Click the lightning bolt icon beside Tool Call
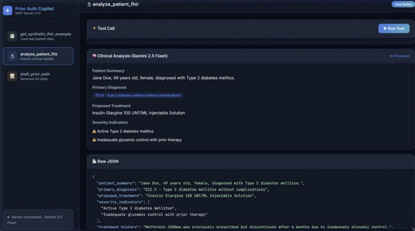Image resolution: width=415 pixels, height=231 pixels. [x=94, y=28]
